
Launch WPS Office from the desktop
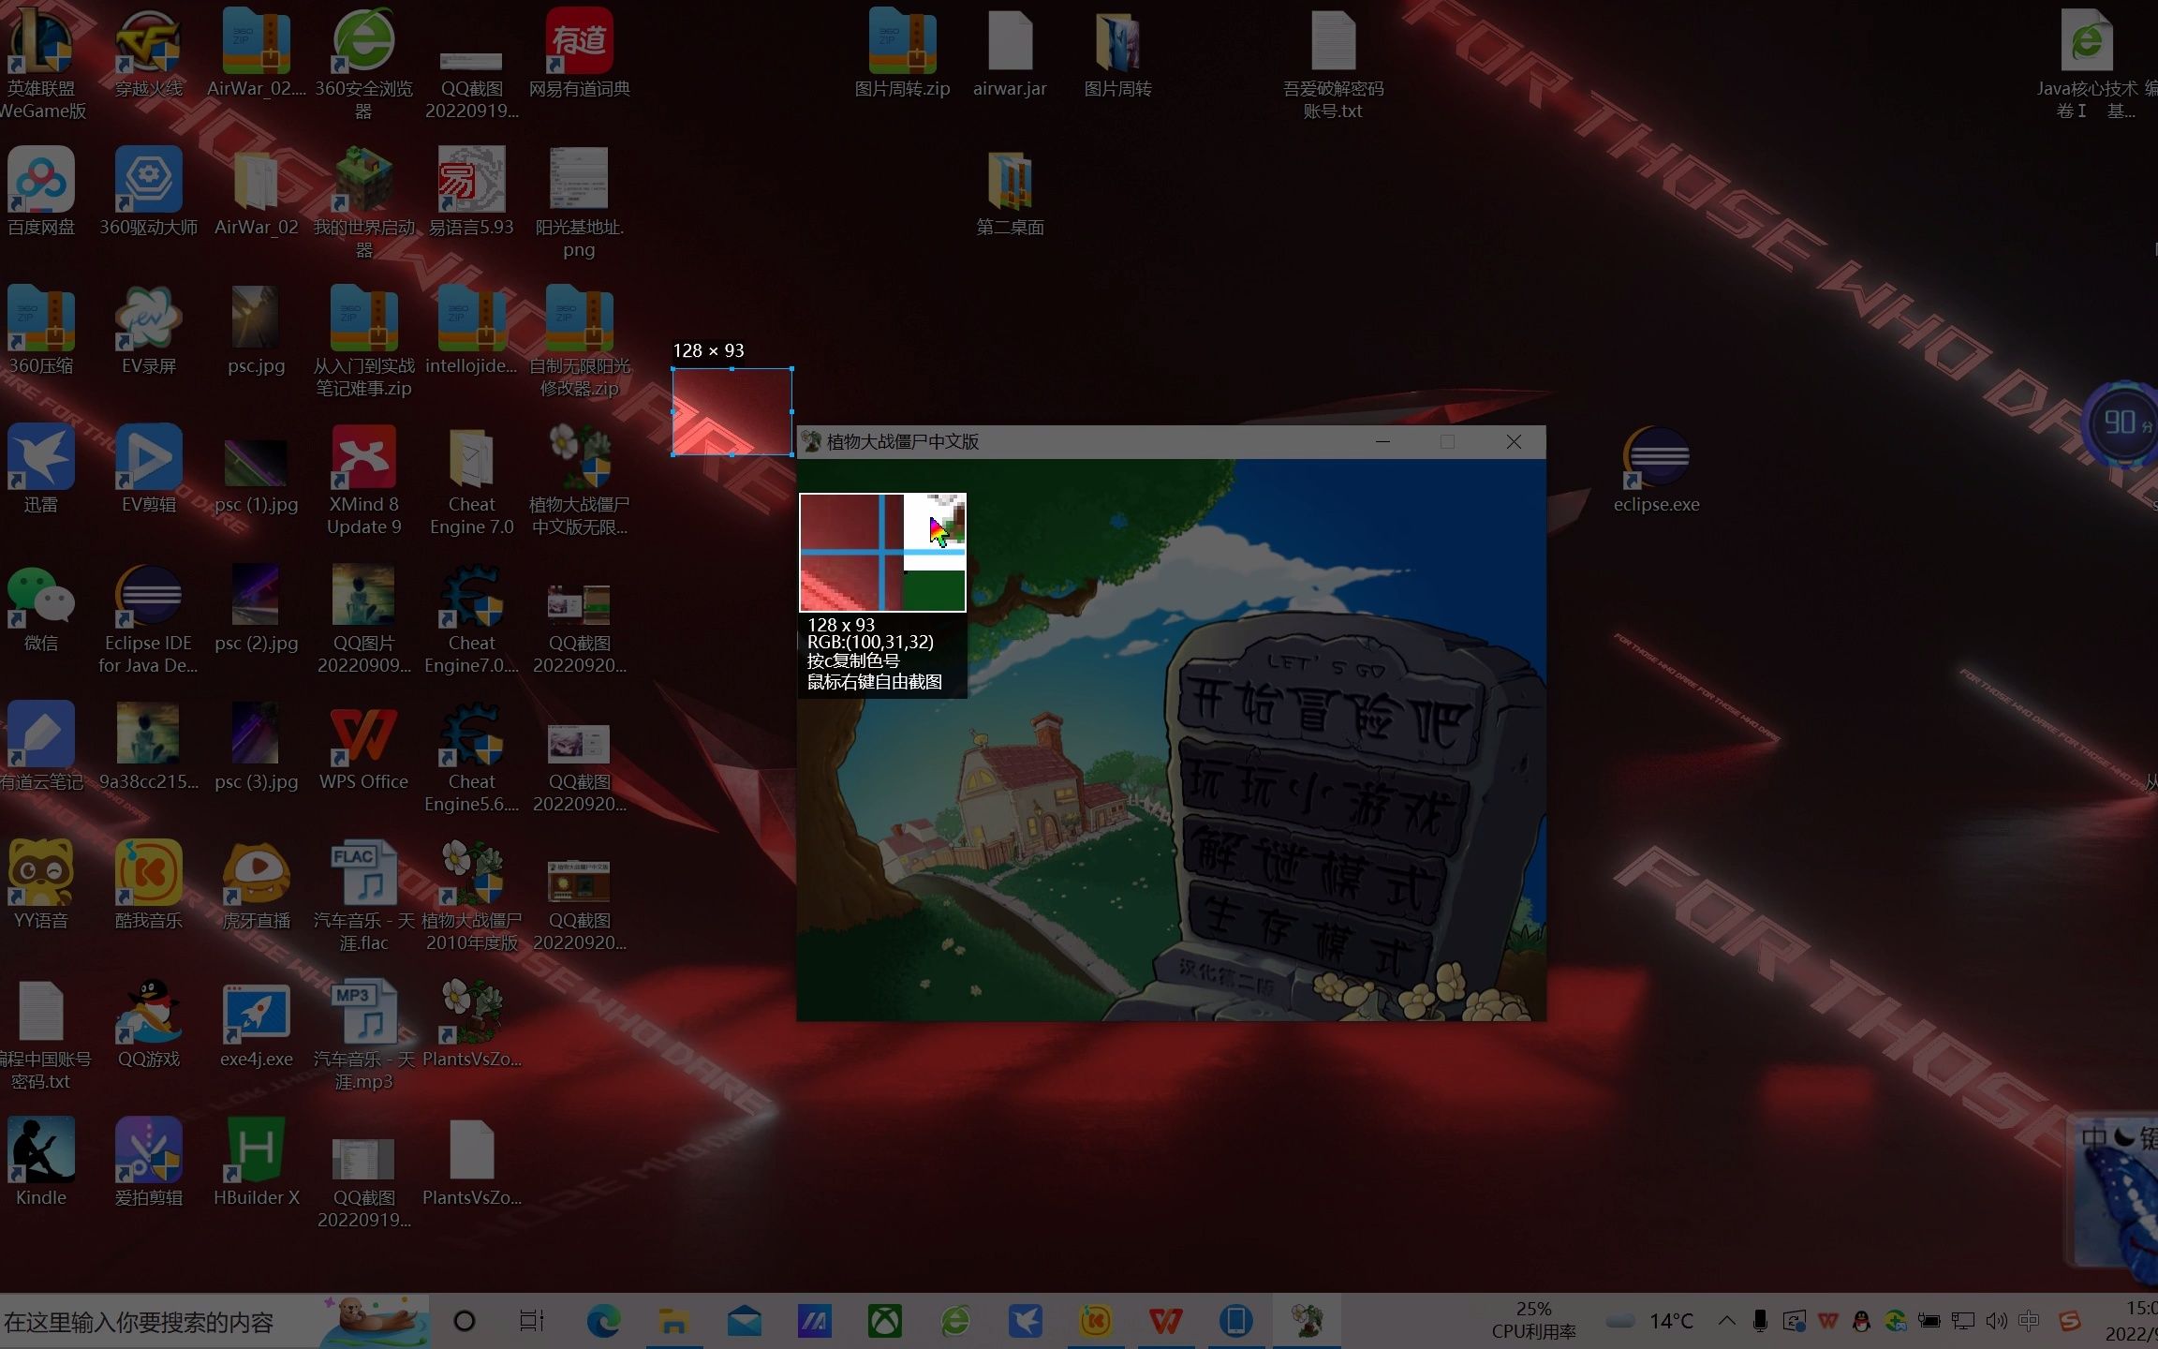pos(363,748)
